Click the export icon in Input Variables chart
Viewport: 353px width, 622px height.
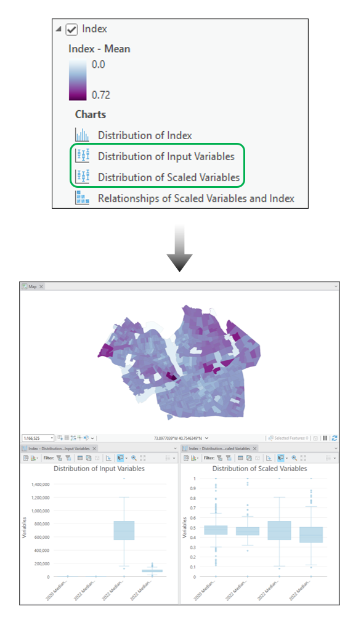point(26,458)
